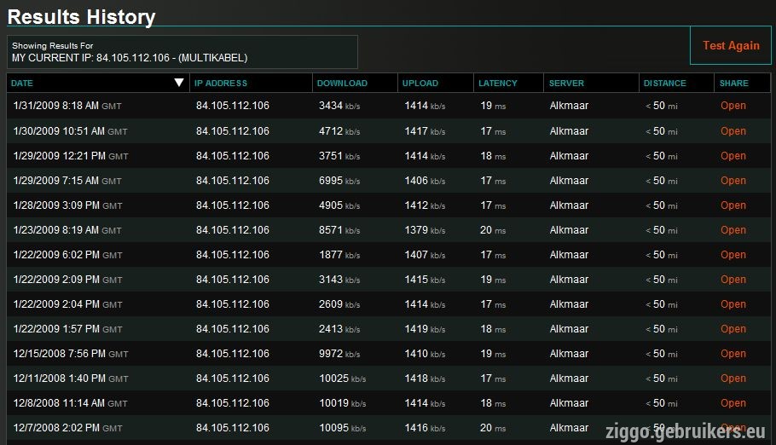Open share link for 1/22/2009 6:02 PM result

click(x=733, y=255)
